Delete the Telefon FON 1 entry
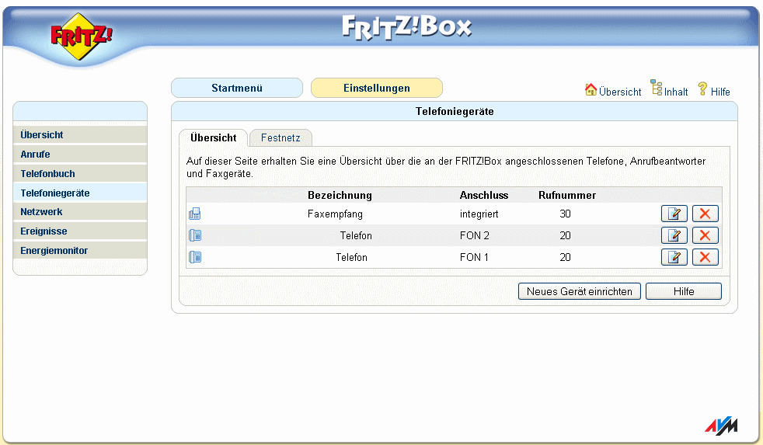This screenshot has width=763, height=445. pos(705,257)
